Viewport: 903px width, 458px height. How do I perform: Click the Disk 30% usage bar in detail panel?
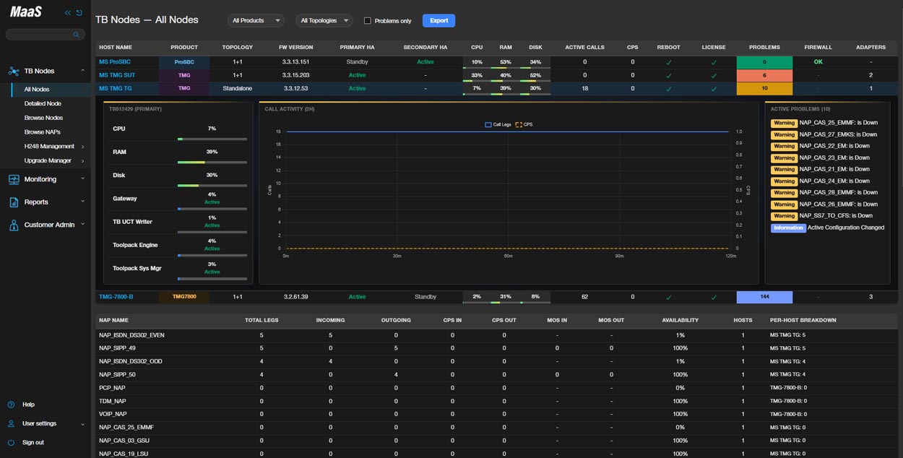[x=212, y=186]
